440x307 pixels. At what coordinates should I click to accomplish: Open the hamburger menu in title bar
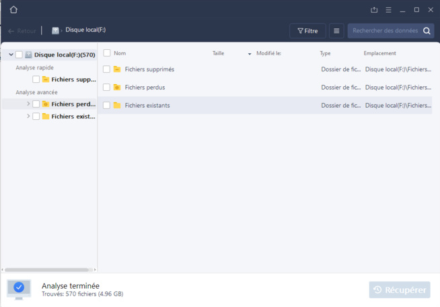(388, 10)
